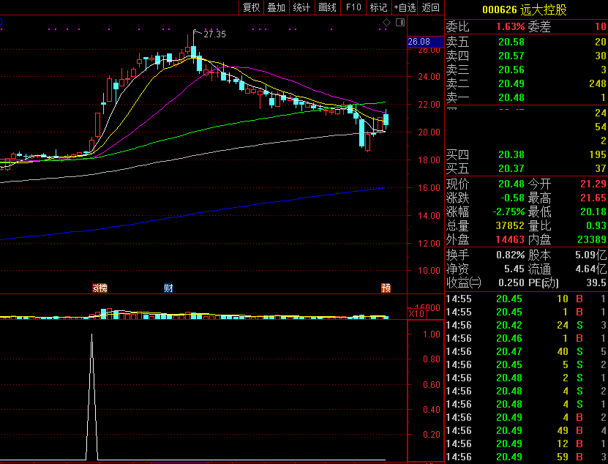The height and width of the screenshot is (464, 608).
Task: Select the 卖四 row at 20.57
Action: (x=526, y=56)
